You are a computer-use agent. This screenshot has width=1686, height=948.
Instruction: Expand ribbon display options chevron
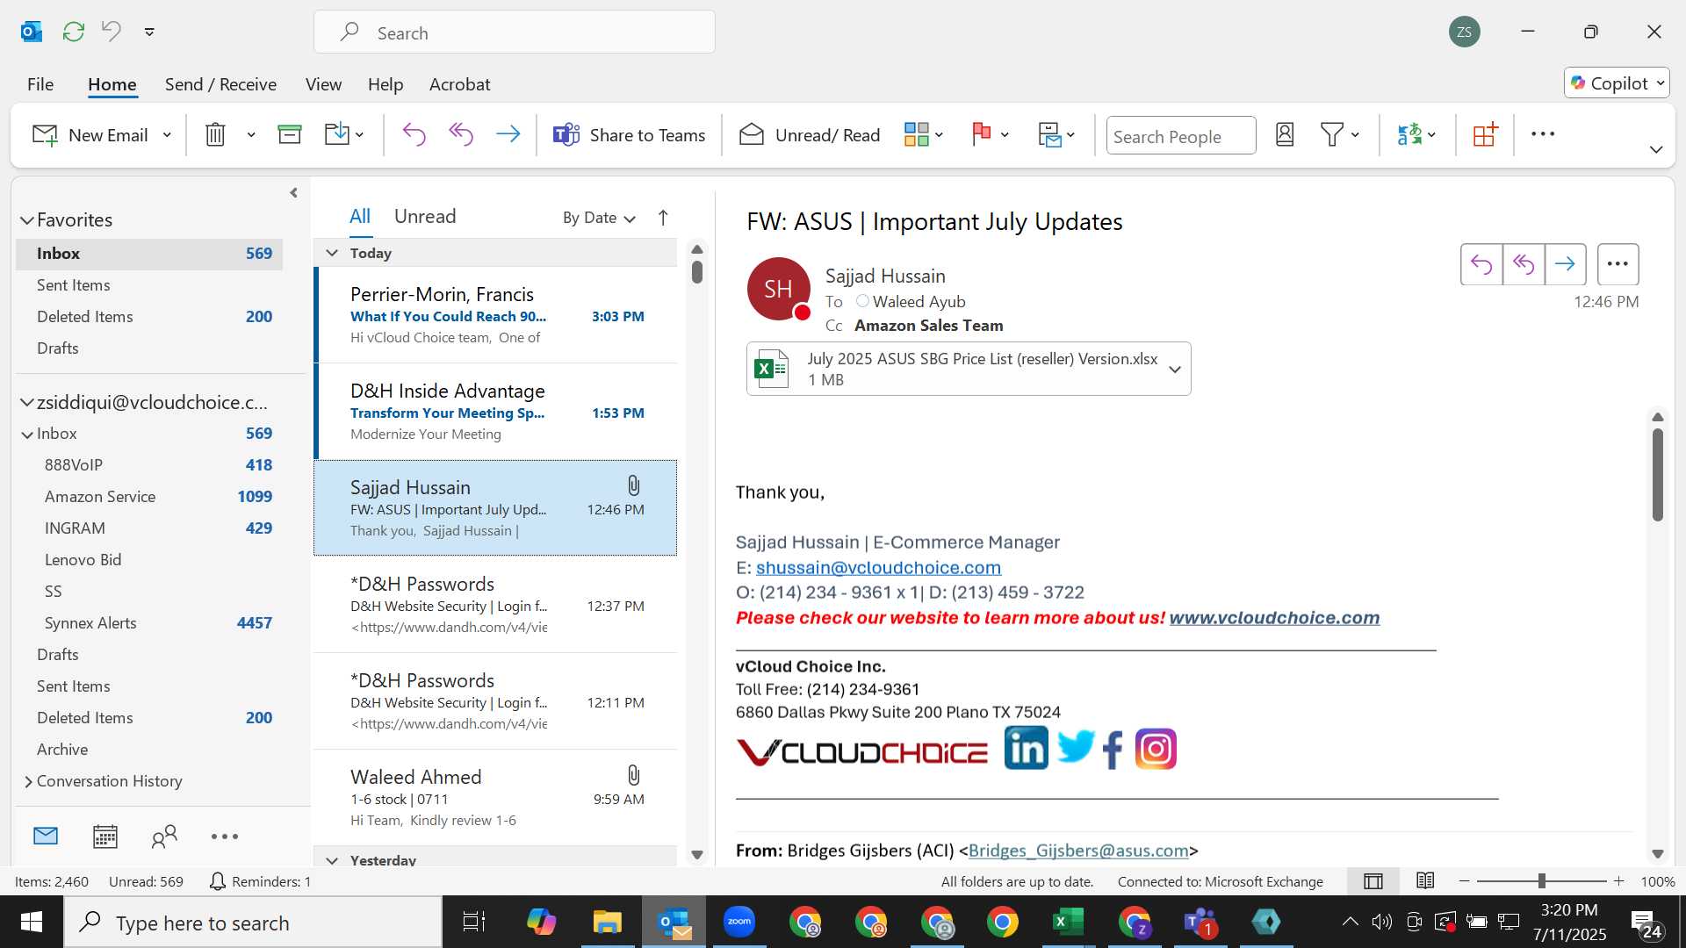tap(1656, 150)
